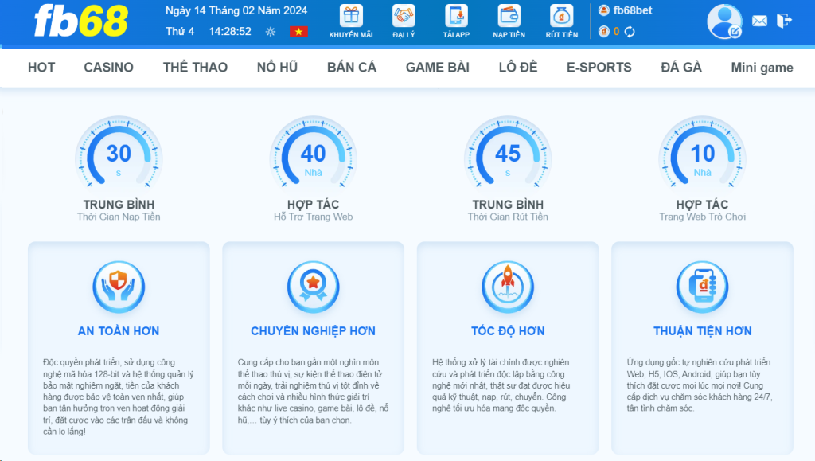
Task: Switch to the E-SPORTS tab
Action: click(x=599, y=68)
